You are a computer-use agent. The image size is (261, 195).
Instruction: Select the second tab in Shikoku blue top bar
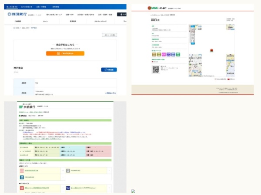pyautogui.click(x=27, y=7)
